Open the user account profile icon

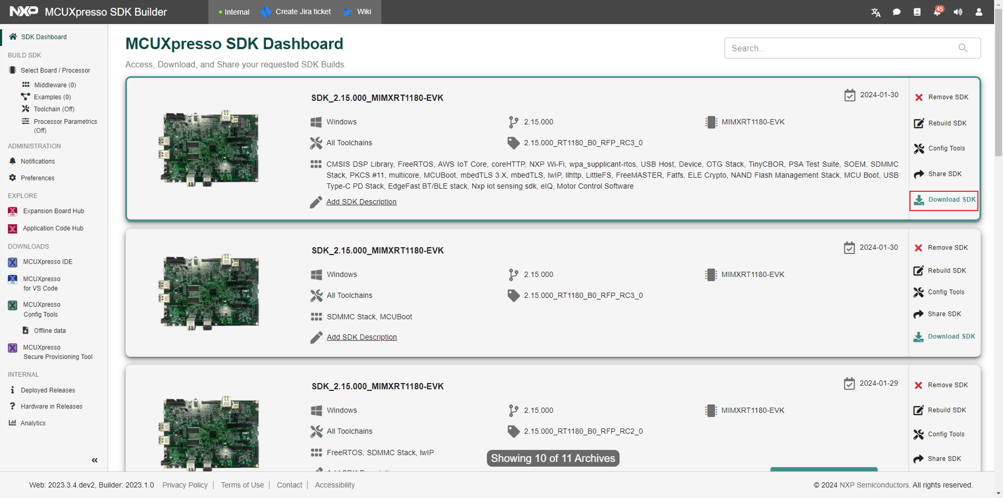pos(979,12)
